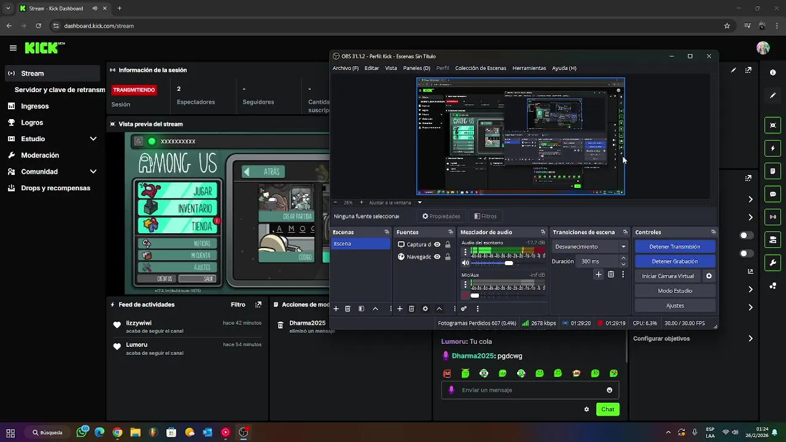Open OBS Ajustes button
The width and height of the screenshot is (786, 442).
675,306
